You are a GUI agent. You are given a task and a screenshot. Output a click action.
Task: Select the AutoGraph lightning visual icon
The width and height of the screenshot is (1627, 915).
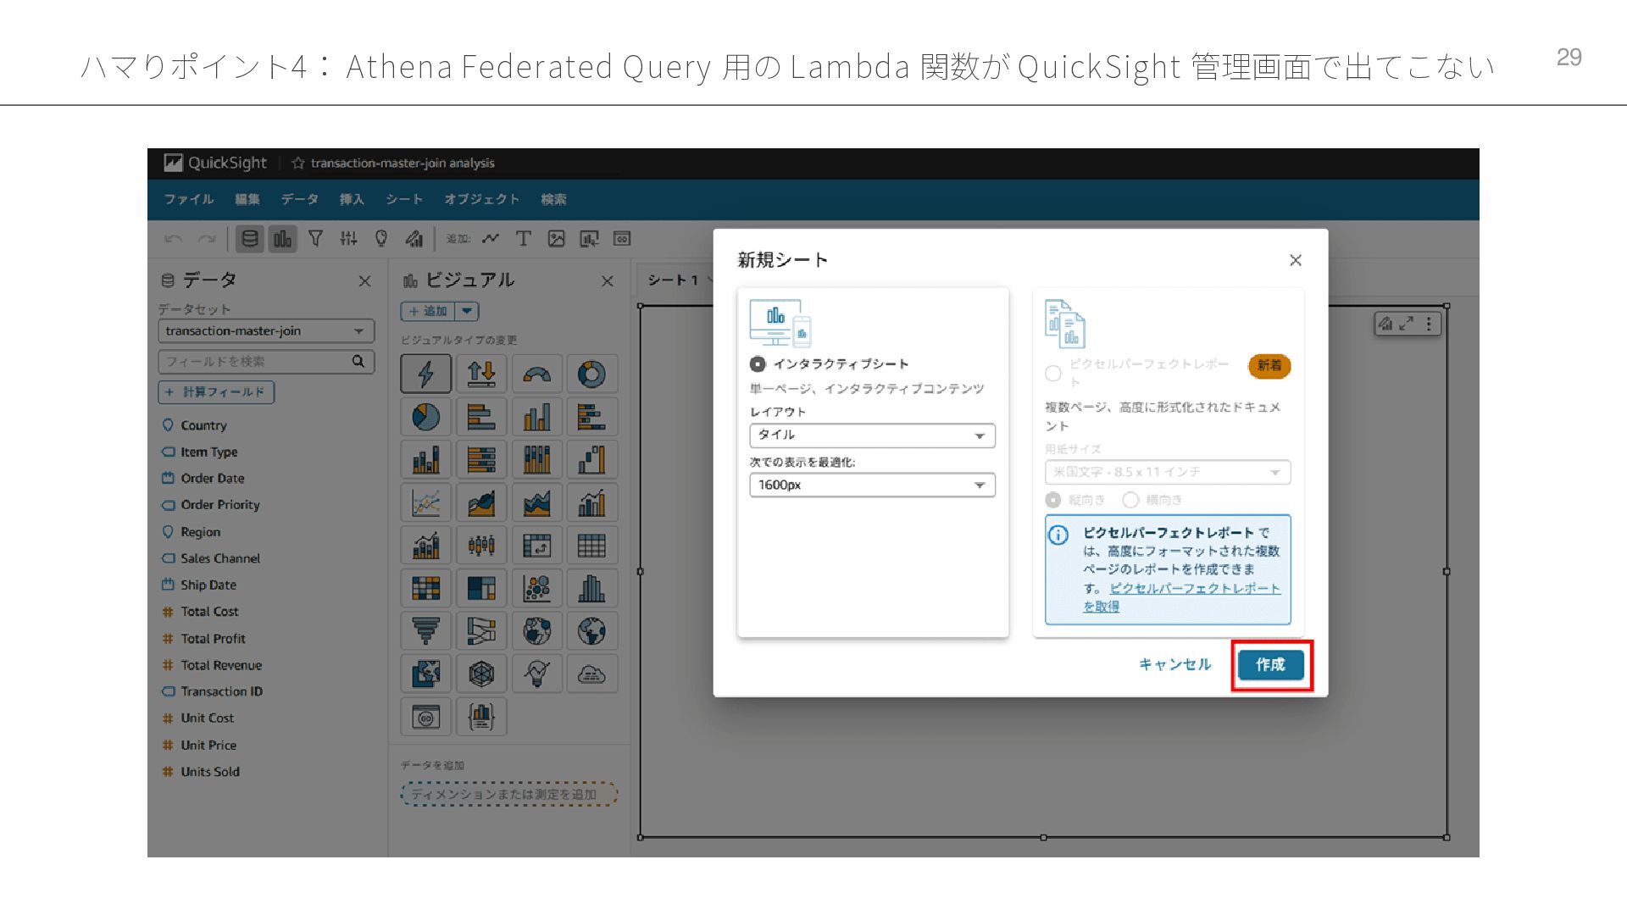[x=425, y=374]
